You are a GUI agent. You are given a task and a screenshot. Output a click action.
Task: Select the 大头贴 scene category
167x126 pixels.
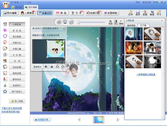pyautogui.click(x=17, y=55)
